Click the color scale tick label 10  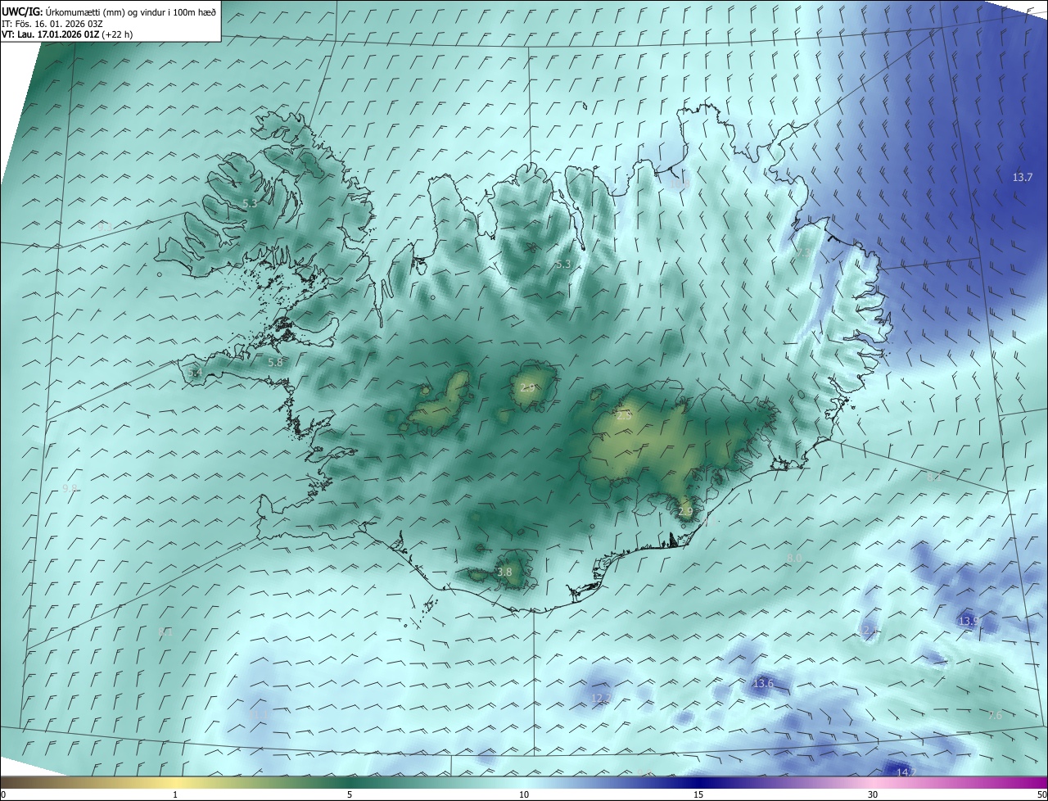(x=524, y=794)
